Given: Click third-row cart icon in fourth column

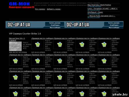Looking at the screenshot, I should [82, 77].
